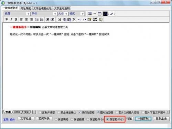The image size is (172, 129).
Task: Uncheck the 图片加边框 checkbox
Action: pyautogui.click(x=98, y=112)
